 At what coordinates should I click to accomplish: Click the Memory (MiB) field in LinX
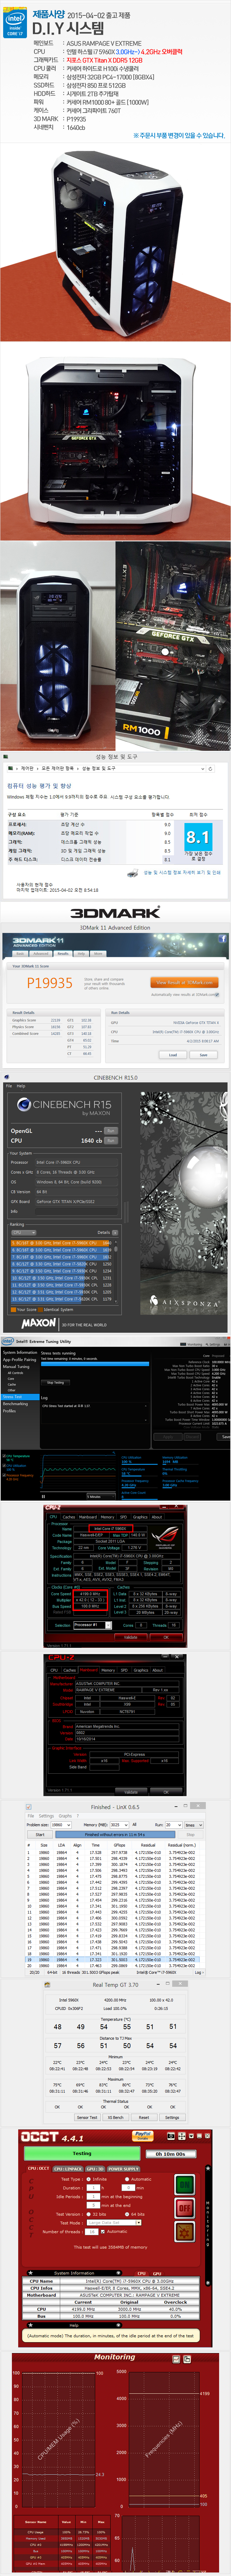119,1825
